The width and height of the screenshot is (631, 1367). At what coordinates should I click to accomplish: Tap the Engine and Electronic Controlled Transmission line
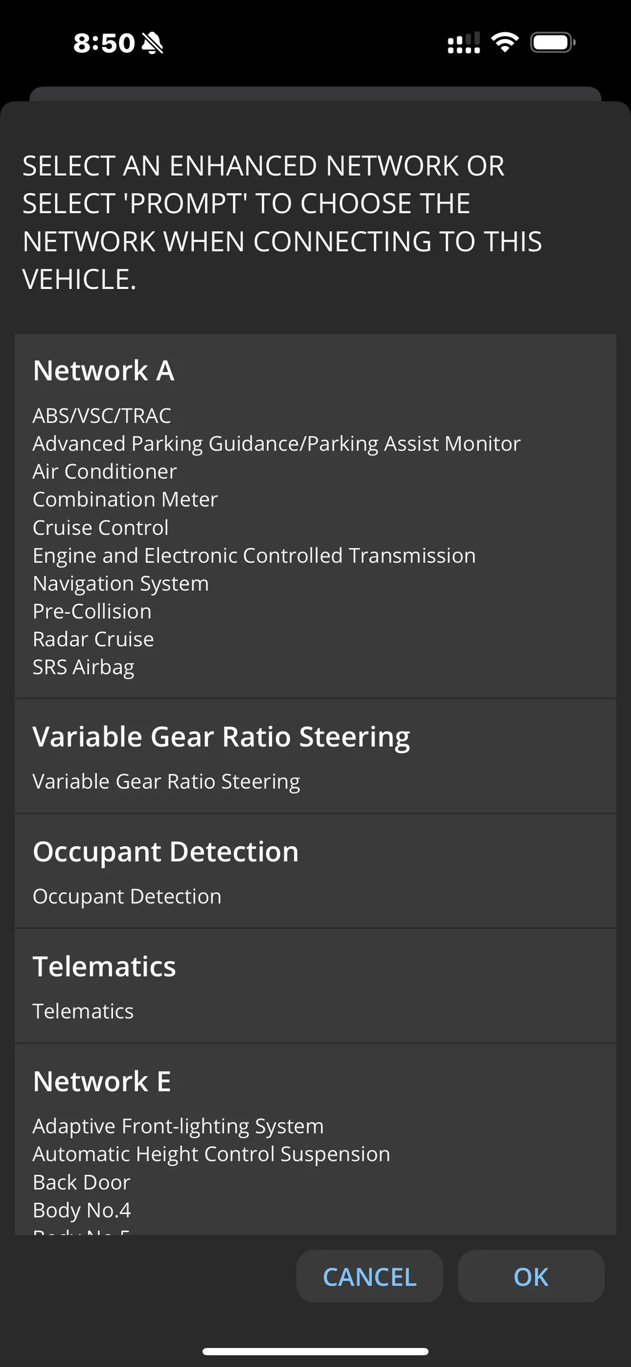coord(254,555)
